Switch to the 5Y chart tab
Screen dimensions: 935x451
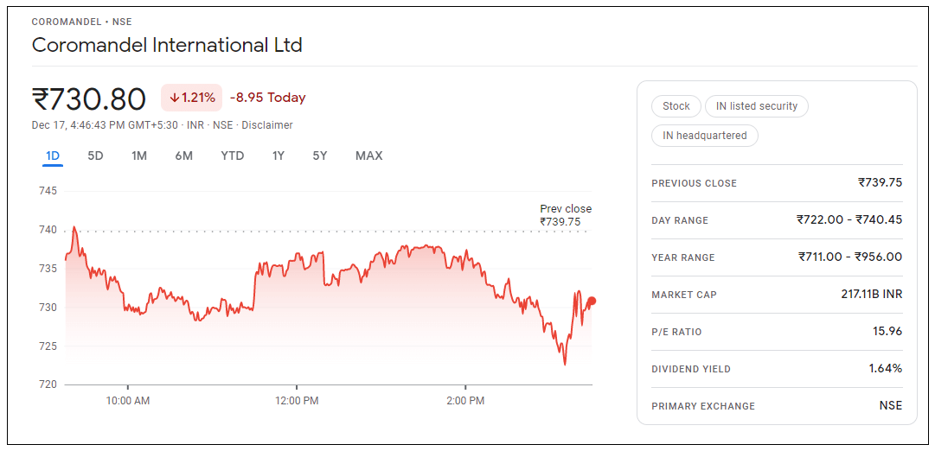tap(320, 156)
